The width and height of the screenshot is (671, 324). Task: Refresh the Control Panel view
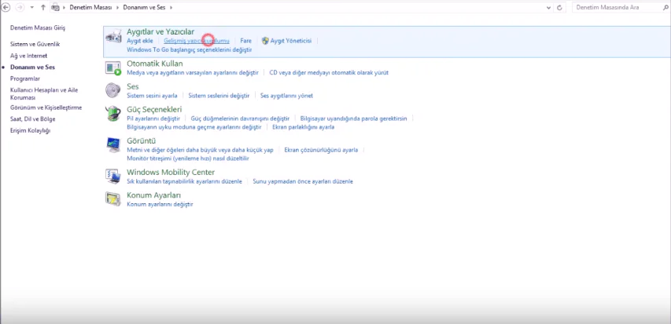[559, 8]
